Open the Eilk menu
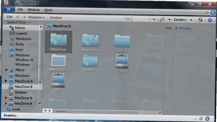Viewport: 217px width, 122px height. 20,10
